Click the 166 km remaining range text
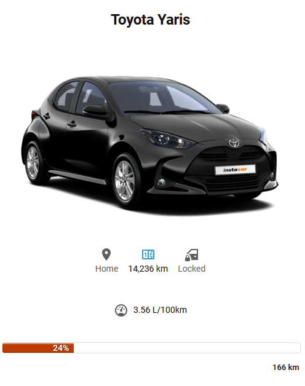 coord(286,368)
